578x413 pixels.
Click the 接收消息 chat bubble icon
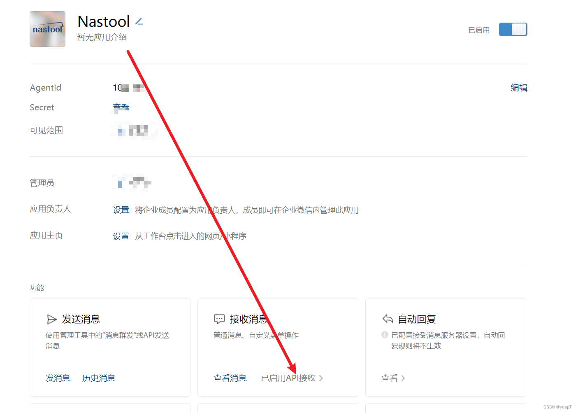coord(219,319)
